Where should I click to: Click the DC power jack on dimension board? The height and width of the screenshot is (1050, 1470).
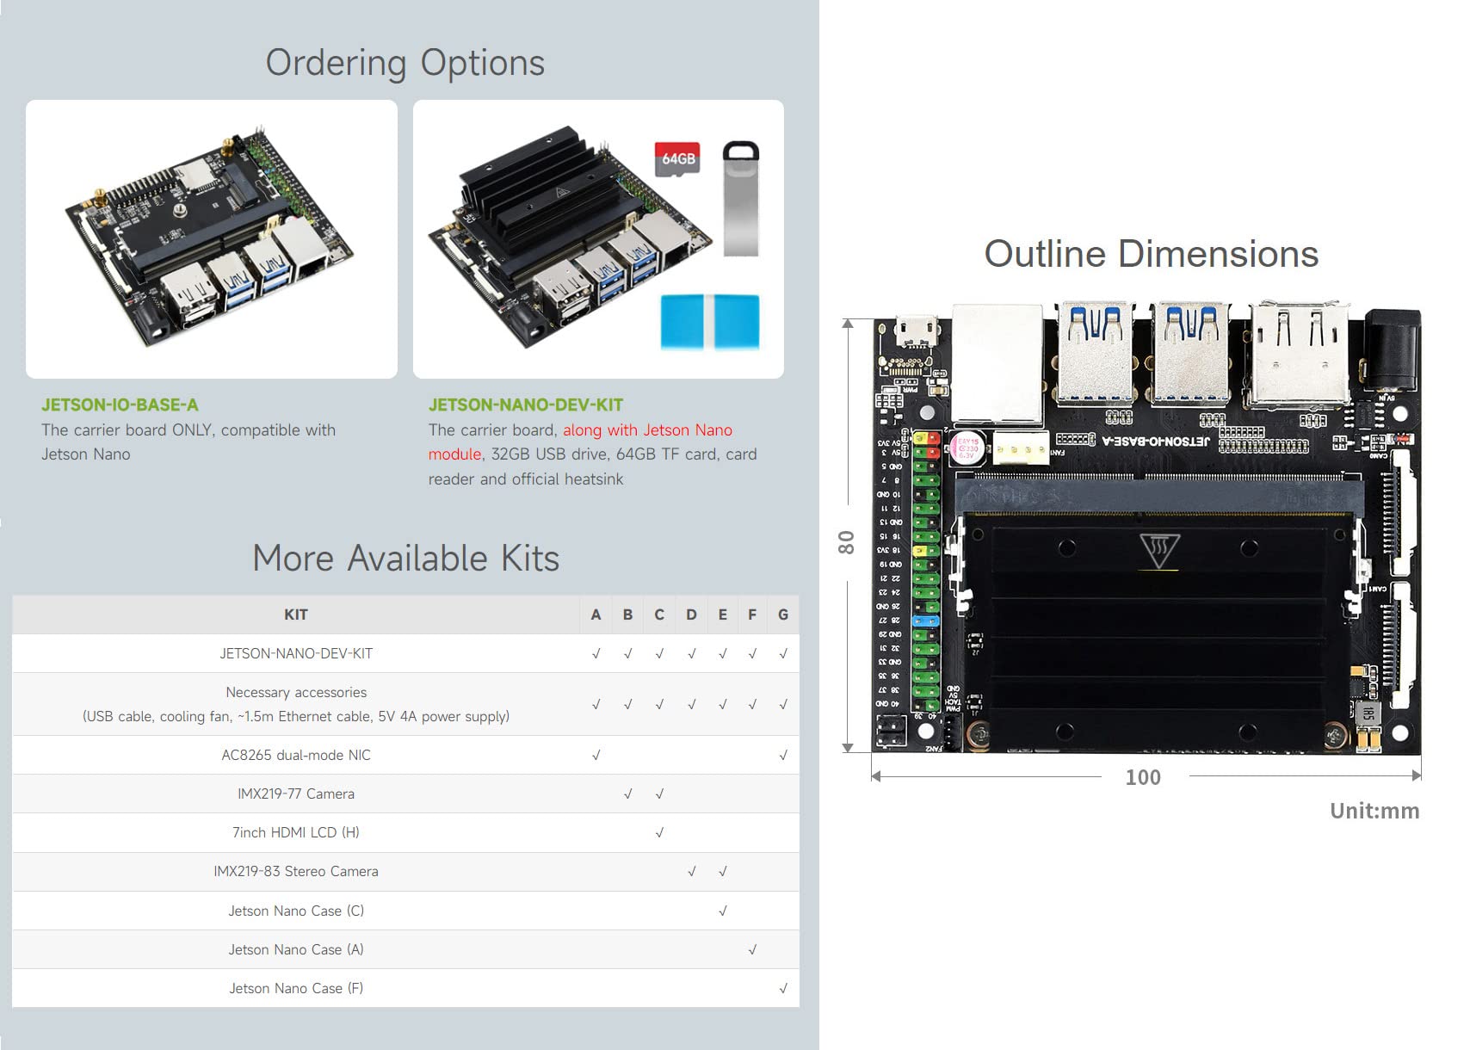coord(1392,351)
